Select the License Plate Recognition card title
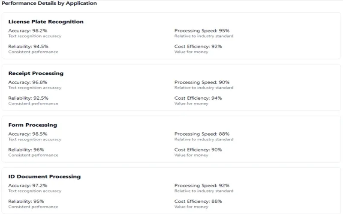Image resolution: width=343 pixels, height=214 pixels. tap(46, 22)
